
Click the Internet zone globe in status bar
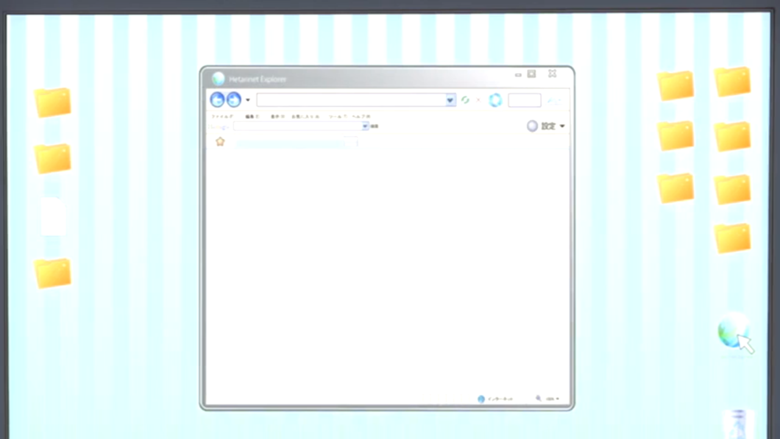(481, 399)
